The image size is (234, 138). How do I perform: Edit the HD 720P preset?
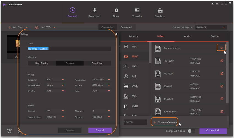pos(222,73)
